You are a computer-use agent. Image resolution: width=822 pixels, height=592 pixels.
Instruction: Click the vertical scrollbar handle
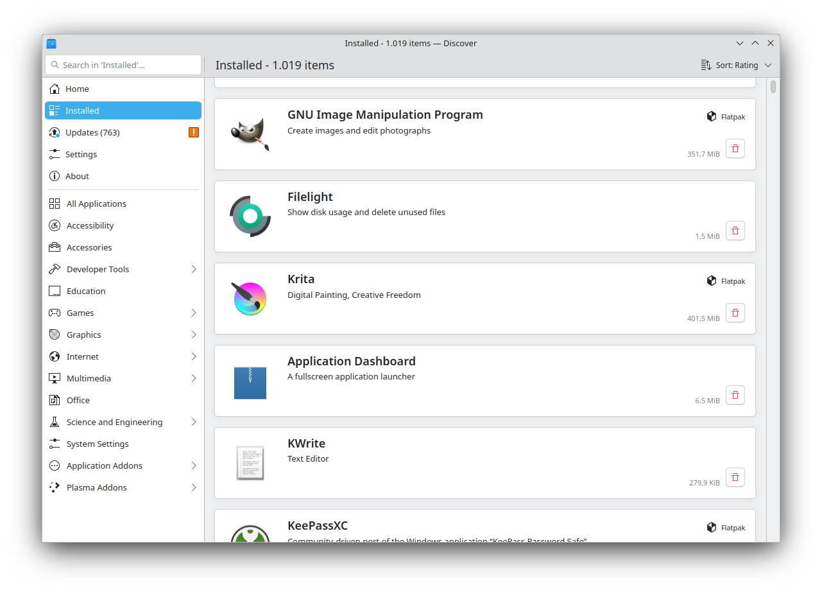(x=773, y=87)
